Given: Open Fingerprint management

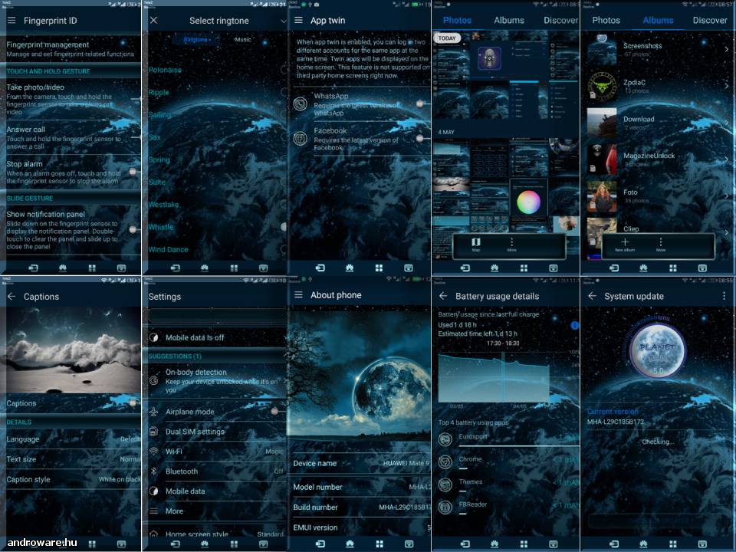Looking at the screenshot, I should click(71, 49).
